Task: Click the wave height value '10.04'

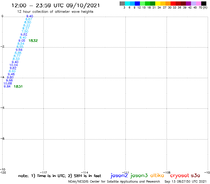Action: point(14,65)
